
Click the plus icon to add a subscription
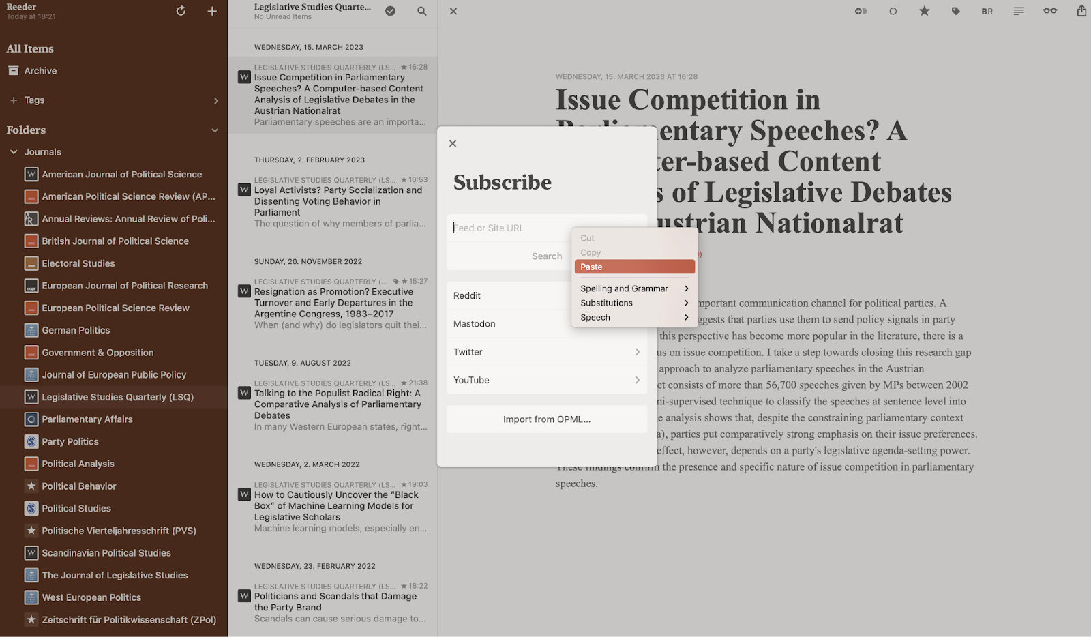pyautogui.click(x=212, y=11)
